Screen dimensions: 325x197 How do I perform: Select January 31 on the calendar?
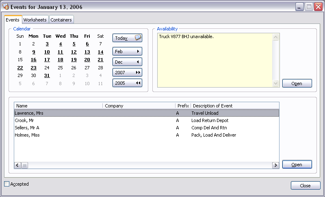(47, 75)
